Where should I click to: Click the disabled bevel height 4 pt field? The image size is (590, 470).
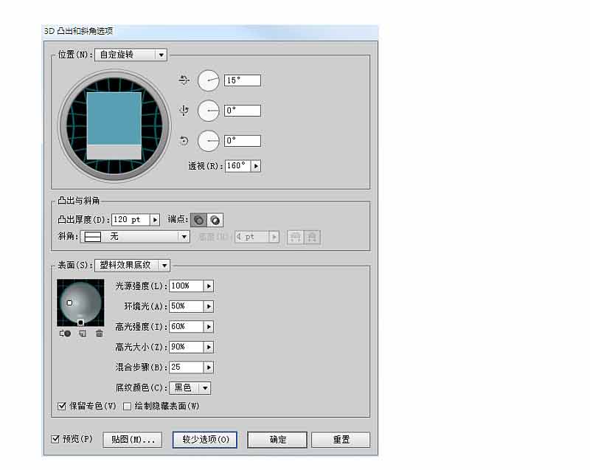(x=251, y=237)
